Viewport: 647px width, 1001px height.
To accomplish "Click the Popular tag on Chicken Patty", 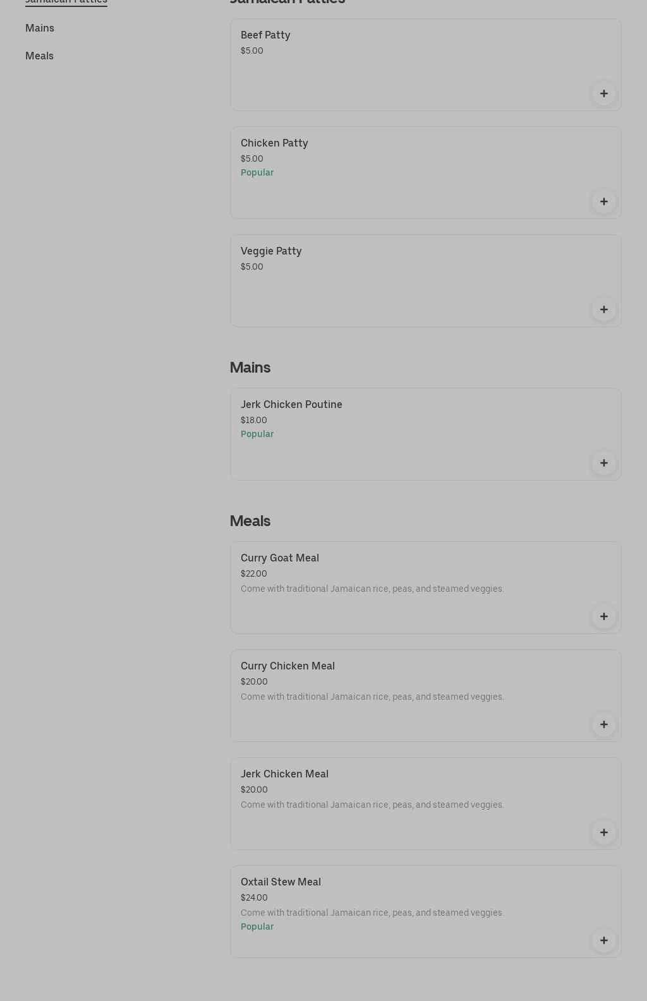I will 257,172.
